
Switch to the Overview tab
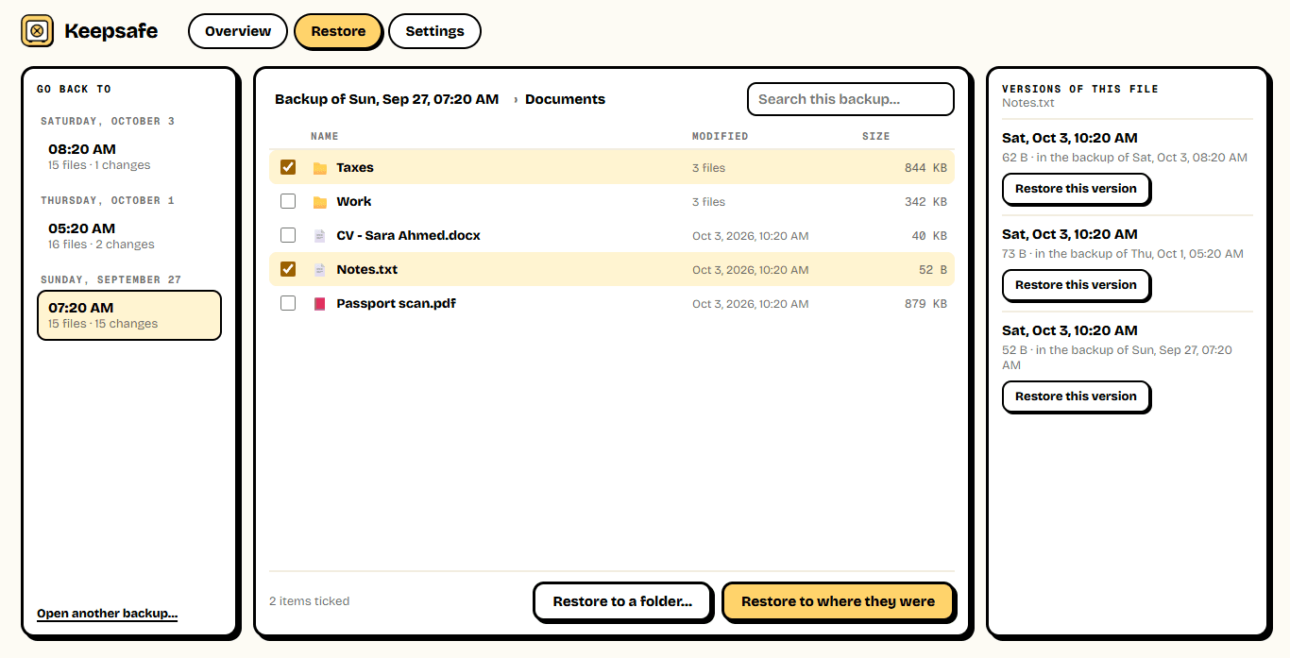point(238,31)
